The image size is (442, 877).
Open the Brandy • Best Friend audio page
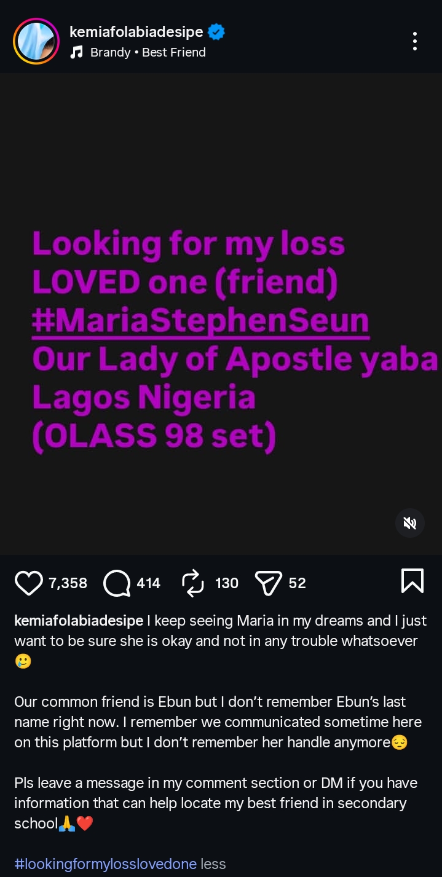point(148,52)
